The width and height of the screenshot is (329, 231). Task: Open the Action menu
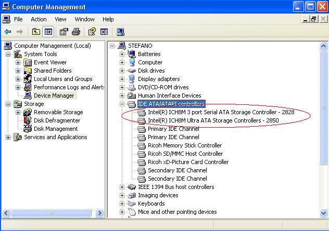[39, 19]
